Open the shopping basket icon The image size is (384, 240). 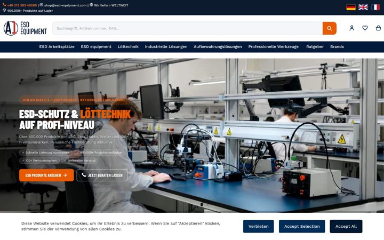point(378,28)
